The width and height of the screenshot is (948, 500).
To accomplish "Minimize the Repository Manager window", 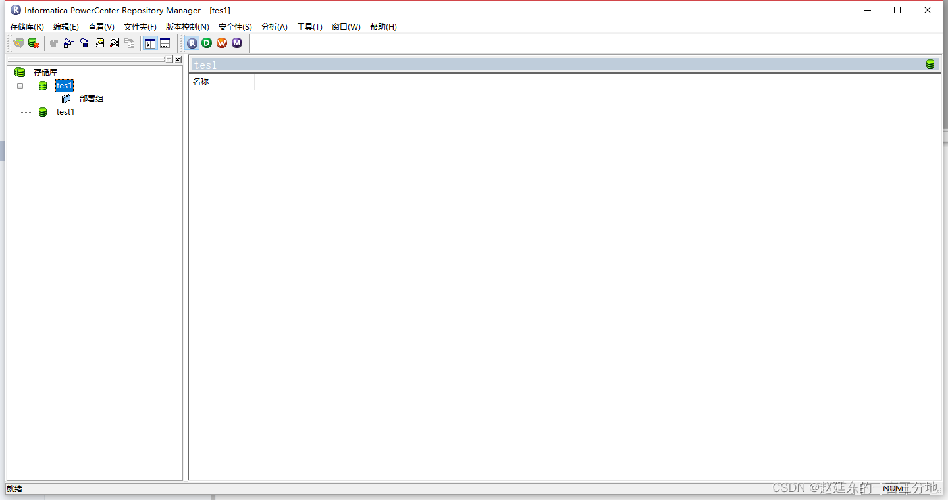I will coord(868,10).
